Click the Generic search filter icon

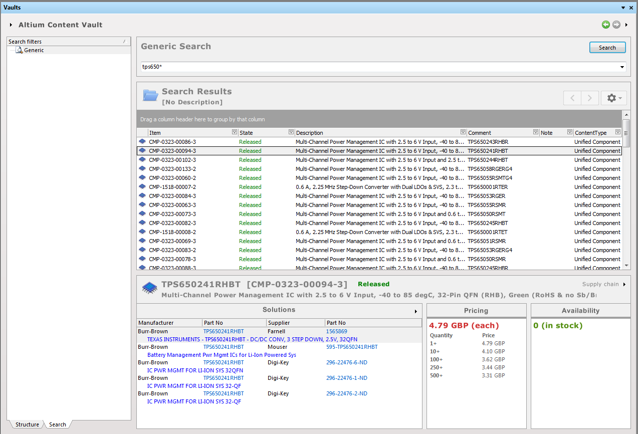click(19, 50)
